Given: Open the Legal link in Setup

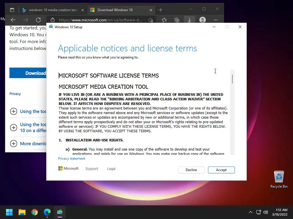Looking at the screenshot, I should (111, 169).
